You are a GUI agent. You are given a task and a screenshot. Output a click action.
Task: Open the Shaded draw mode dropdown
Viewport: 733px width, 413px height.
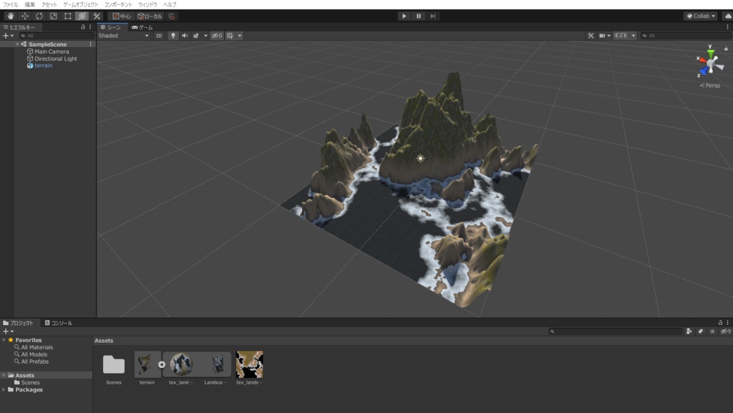point(122,34)
